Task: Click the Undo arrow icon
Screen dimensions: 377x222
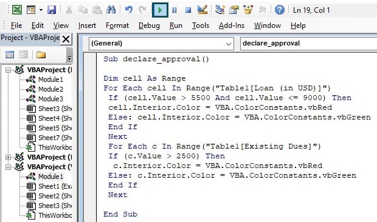Action: pyautogui.click(x=129, y=10)
